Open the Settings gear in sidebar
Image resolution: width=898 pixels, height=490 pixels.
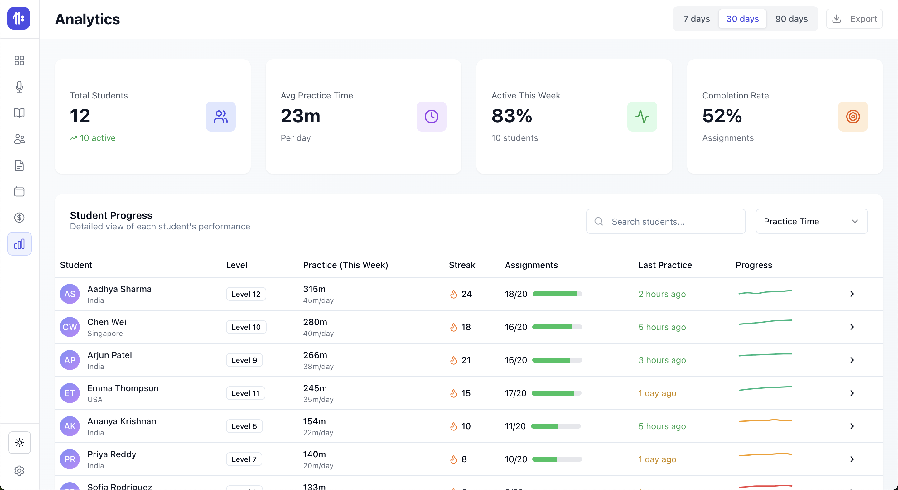19,471
